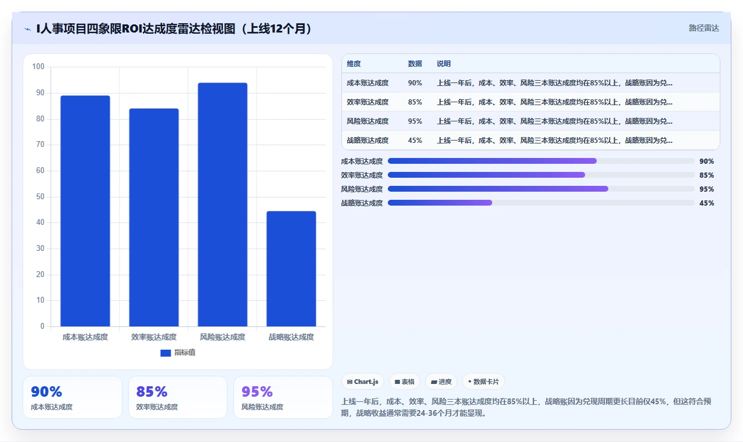Click the 数据 column header
The image size is (743, 442).
pyautogui.click(x=415, y=64)
